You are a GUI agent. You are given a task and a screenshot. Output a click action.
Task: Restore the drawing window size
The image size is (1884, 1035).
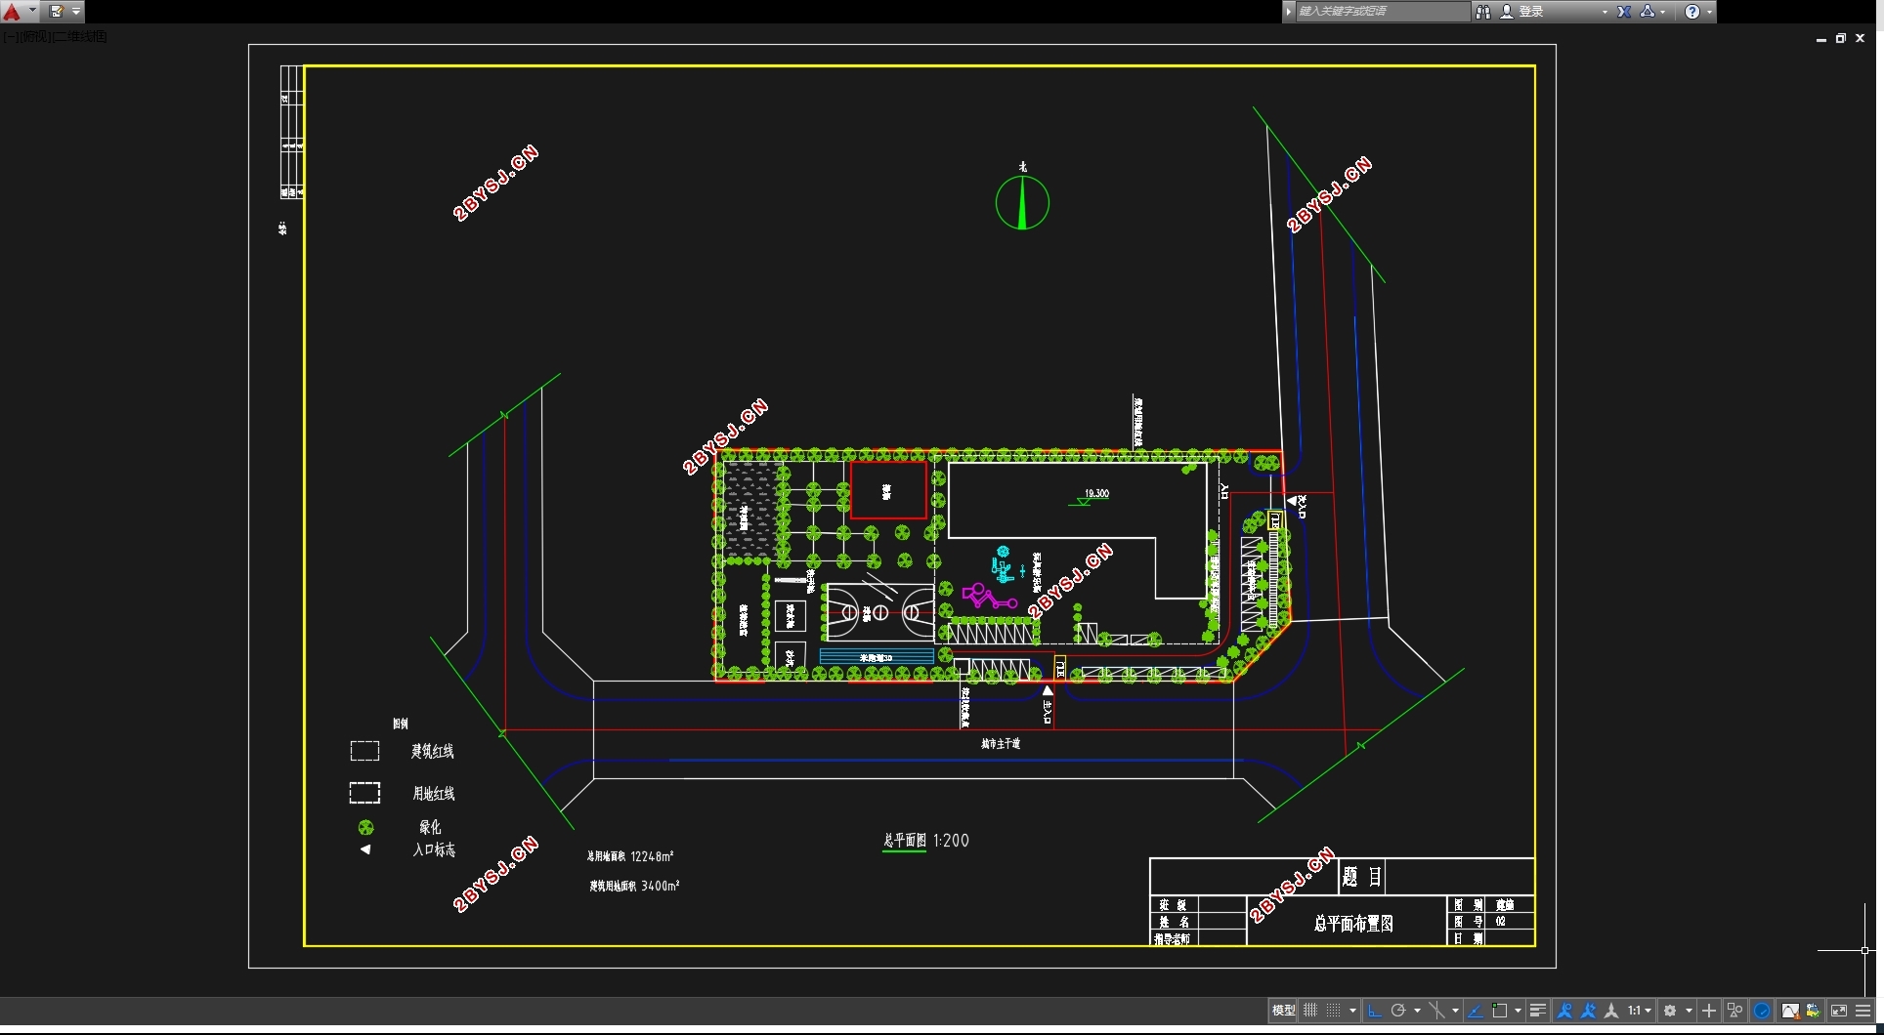1841,38
